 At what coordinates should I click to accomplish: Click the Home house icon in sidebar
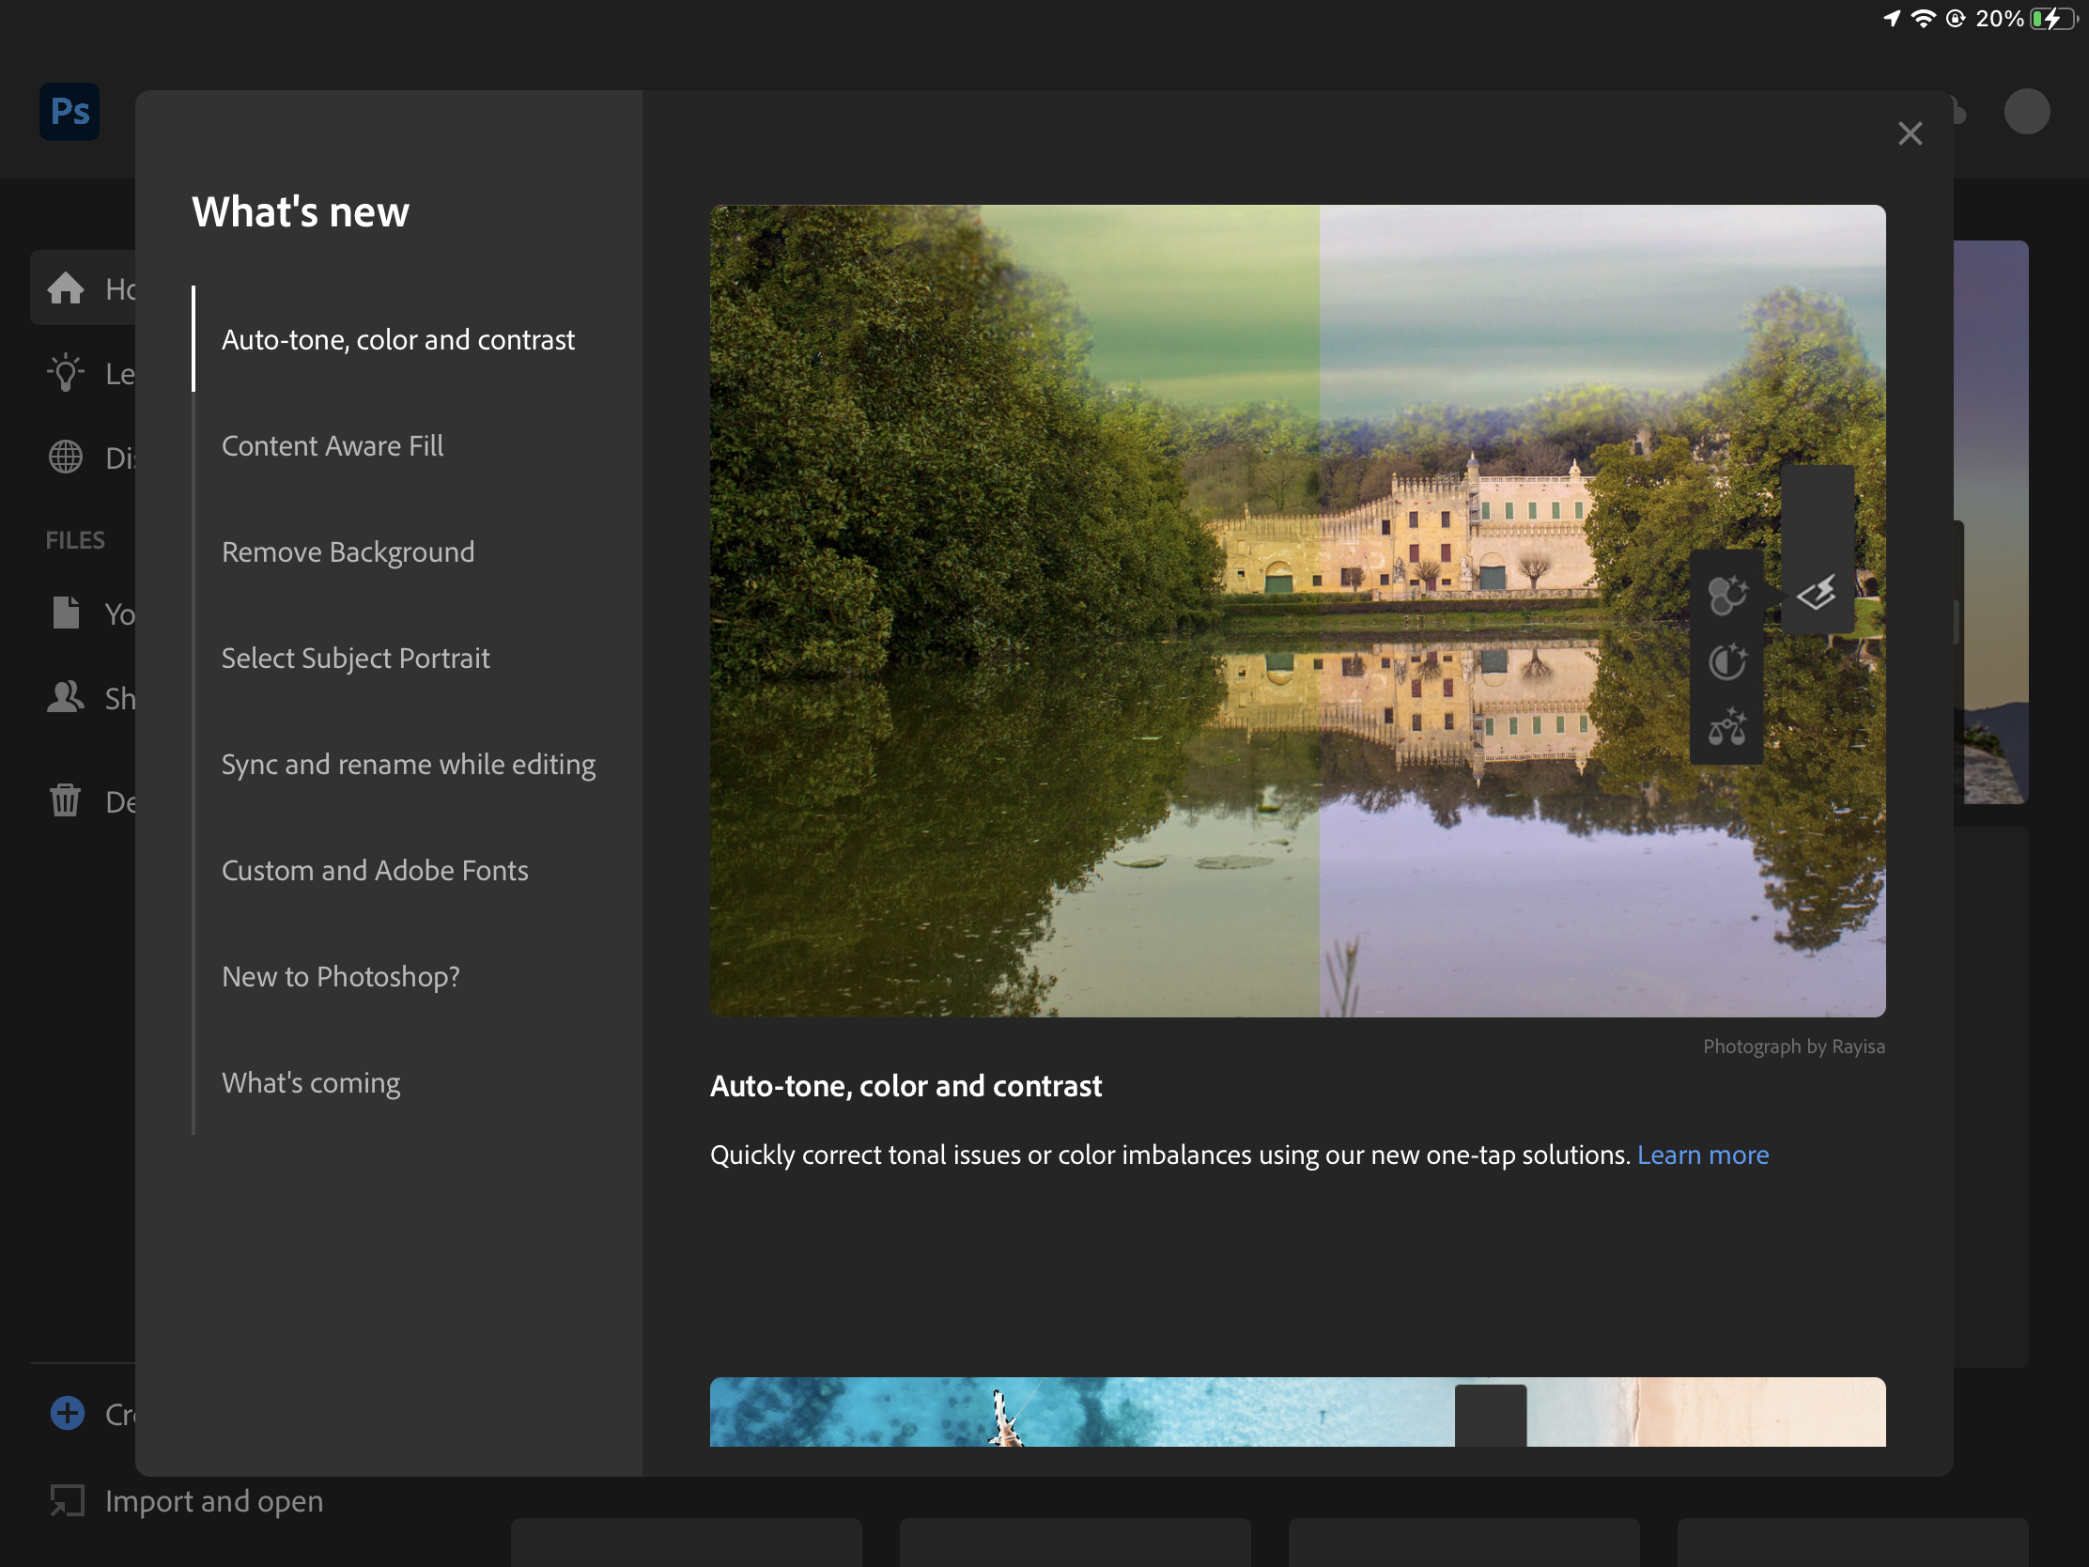[x=65, y=288]
